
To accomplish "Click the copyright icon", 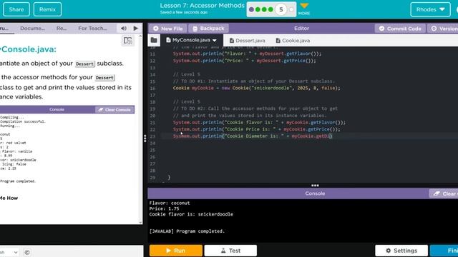I will pyautogui.click(x=27, y=252).
